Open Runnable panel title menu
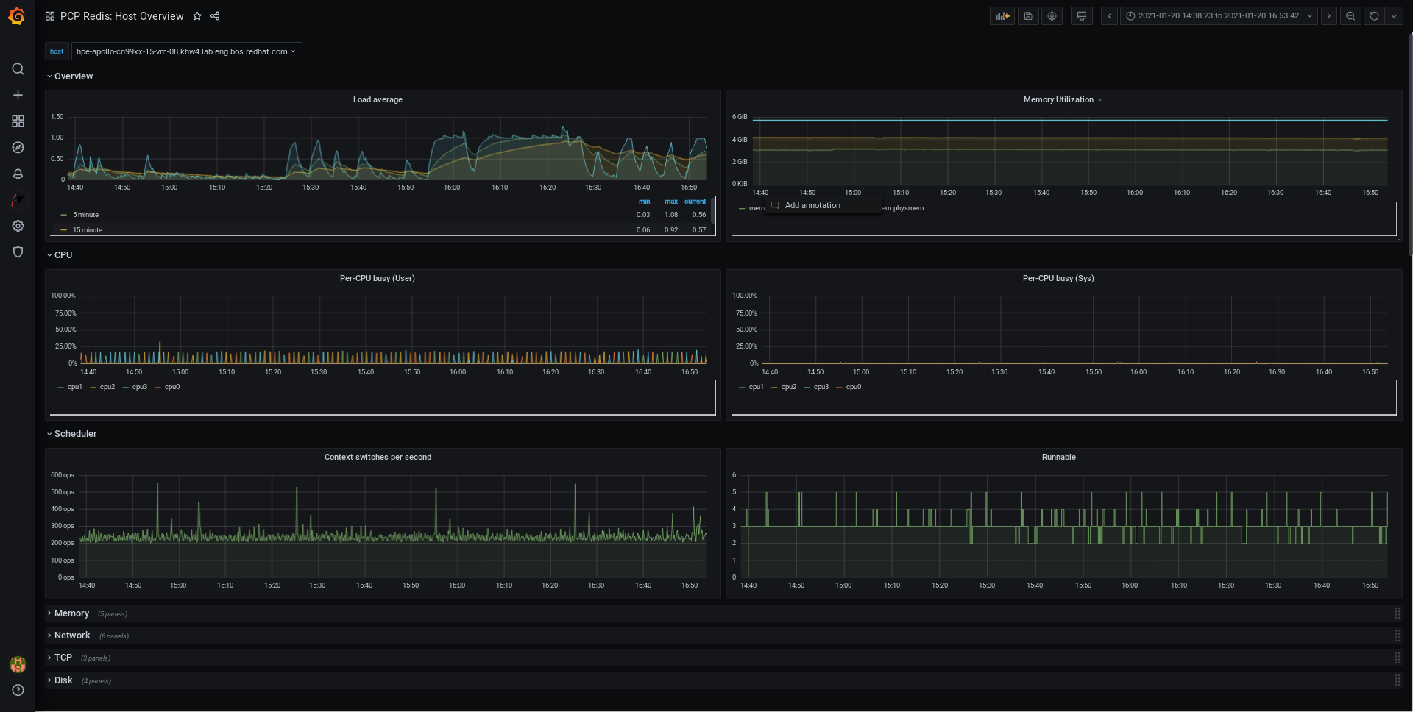The width and height of the screenshot is (1413, 712). coord(1058,457)
